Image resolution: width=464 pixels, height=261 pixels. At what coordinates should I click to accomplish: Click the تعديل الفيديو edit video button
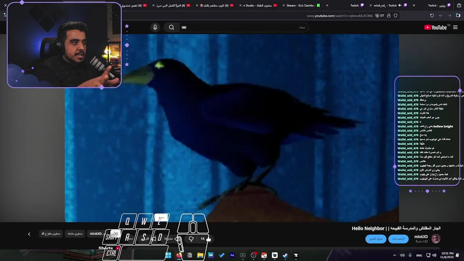point(376,239)
